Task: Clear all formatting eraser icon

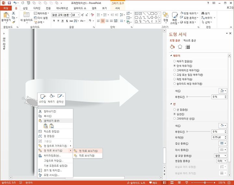Action: click(x=92, y=15)
